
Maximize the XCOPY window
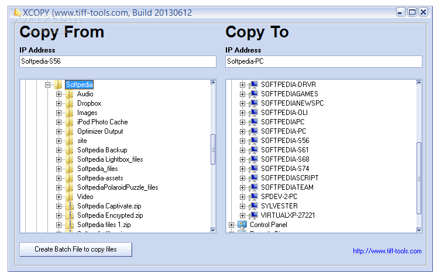pos(412,12)
